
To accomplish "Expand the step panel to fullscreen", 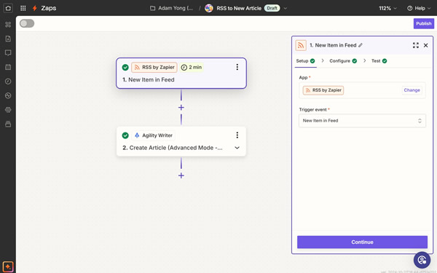I will [x=416, y=45].
